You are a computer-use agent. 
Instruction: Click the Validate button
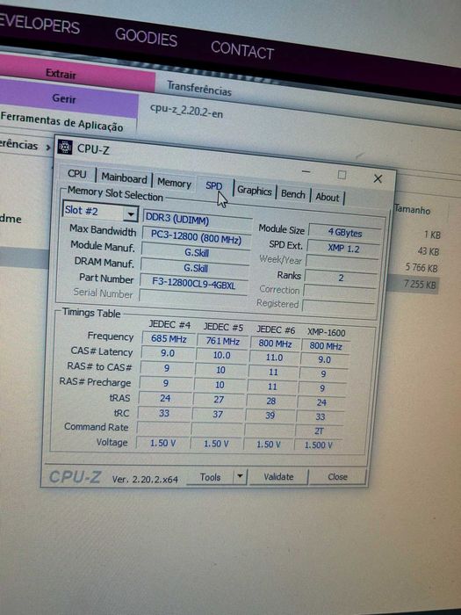point(278,477)
